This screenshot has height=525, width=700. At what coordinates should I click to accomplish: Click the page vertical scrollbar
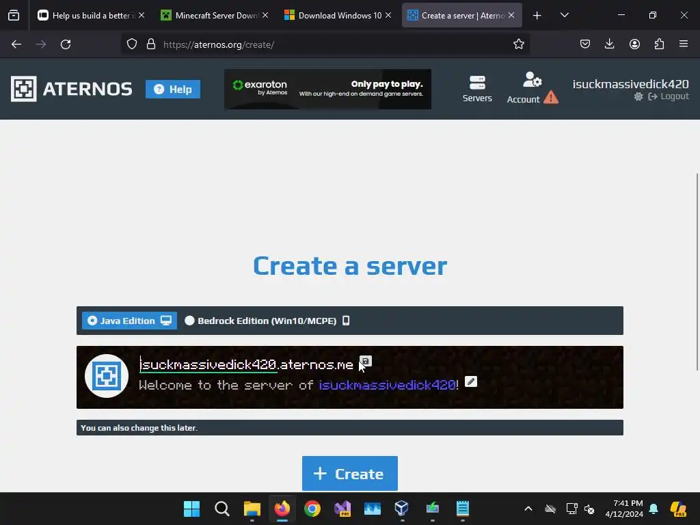(x=697, y=272)
